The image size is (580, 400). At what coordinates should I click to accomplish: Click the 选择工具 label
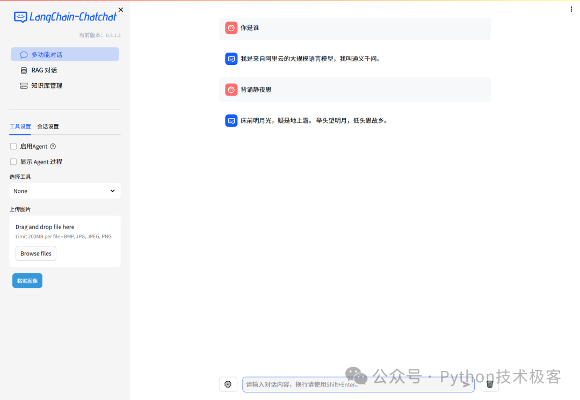coord(20,177)
